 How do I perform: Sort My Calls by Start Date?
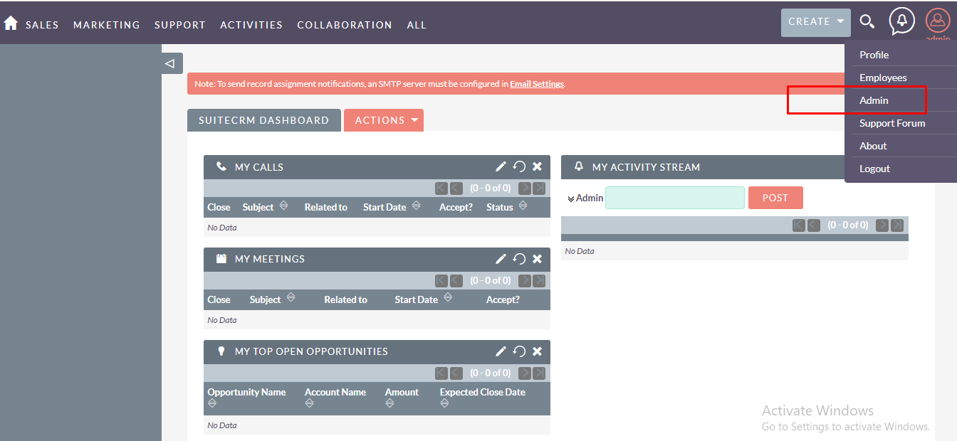coord(416,206)
